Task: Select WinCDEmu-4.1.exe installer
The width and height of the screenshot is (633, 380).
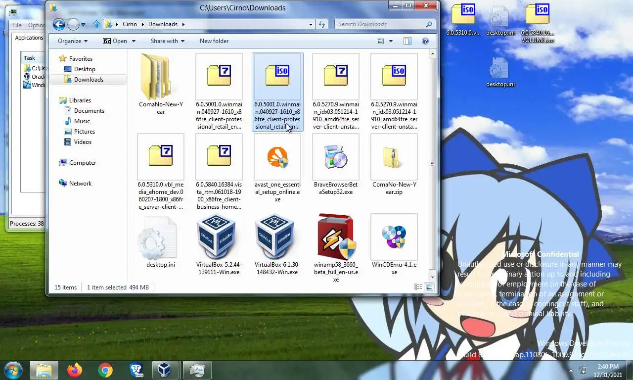Action: [394, 245]
